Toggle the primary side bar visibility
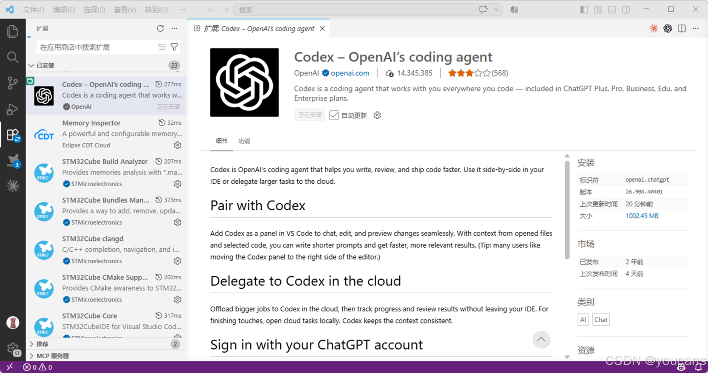Image resolution: width=708 pixels, height=373 pixels. click(584, 10)
